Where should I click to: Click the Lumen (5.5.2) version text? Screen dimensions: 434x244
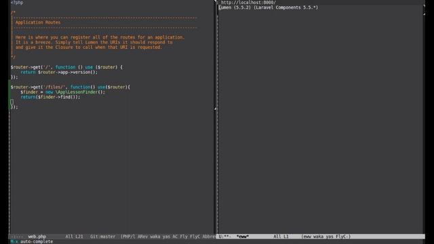pyautogui.click(x=235, y=7)
